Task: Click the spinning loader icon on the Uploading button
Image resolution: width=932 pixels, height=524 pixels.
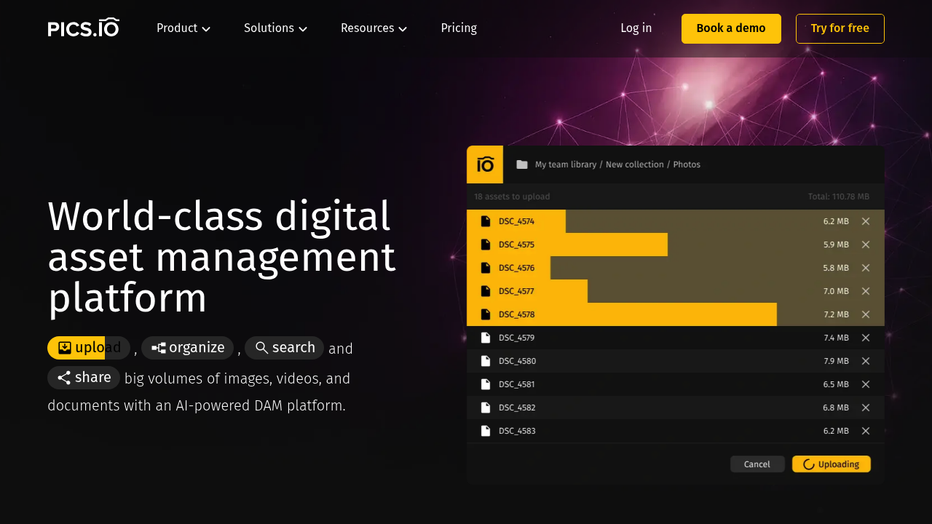Action: [x=808, y=464]
